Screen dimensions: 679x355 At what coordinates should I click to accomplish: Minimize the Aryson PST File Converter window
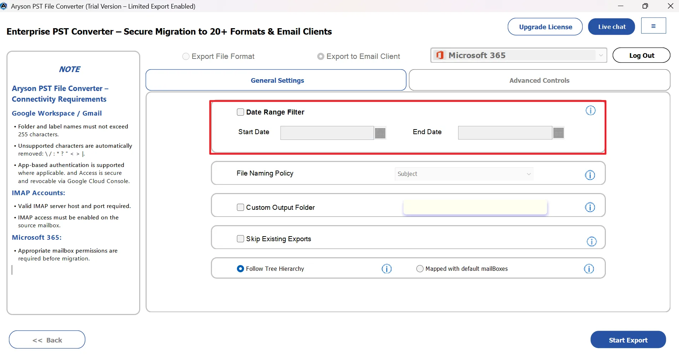(620, 6)
